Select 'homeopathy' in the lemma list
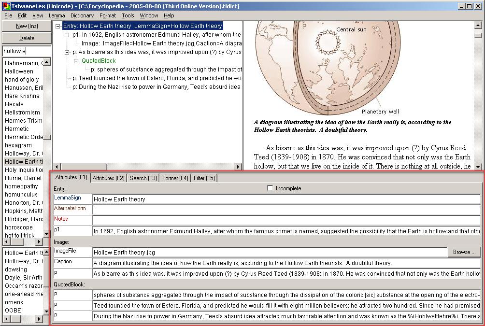Image resolution: width=485 pixels, height=326 pixels. [21, 186]
